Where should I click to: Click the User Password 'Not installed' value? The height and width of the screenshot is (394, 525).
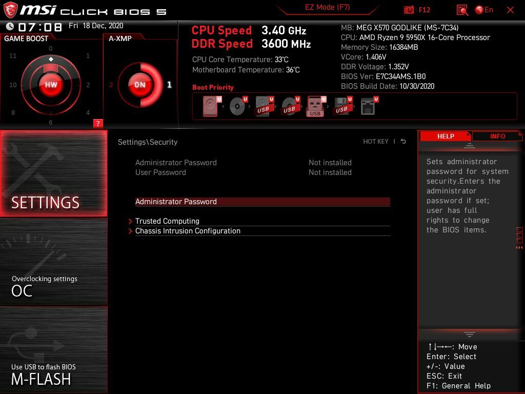(330, 172)
